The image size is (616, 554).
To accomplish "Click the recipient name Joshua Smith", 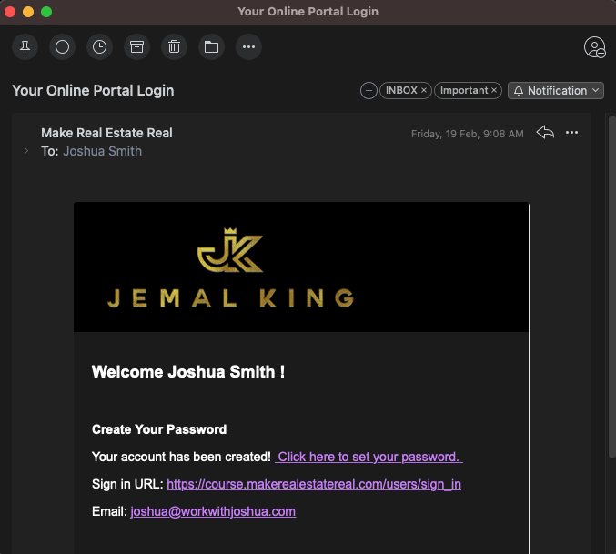I will point(102,151).
